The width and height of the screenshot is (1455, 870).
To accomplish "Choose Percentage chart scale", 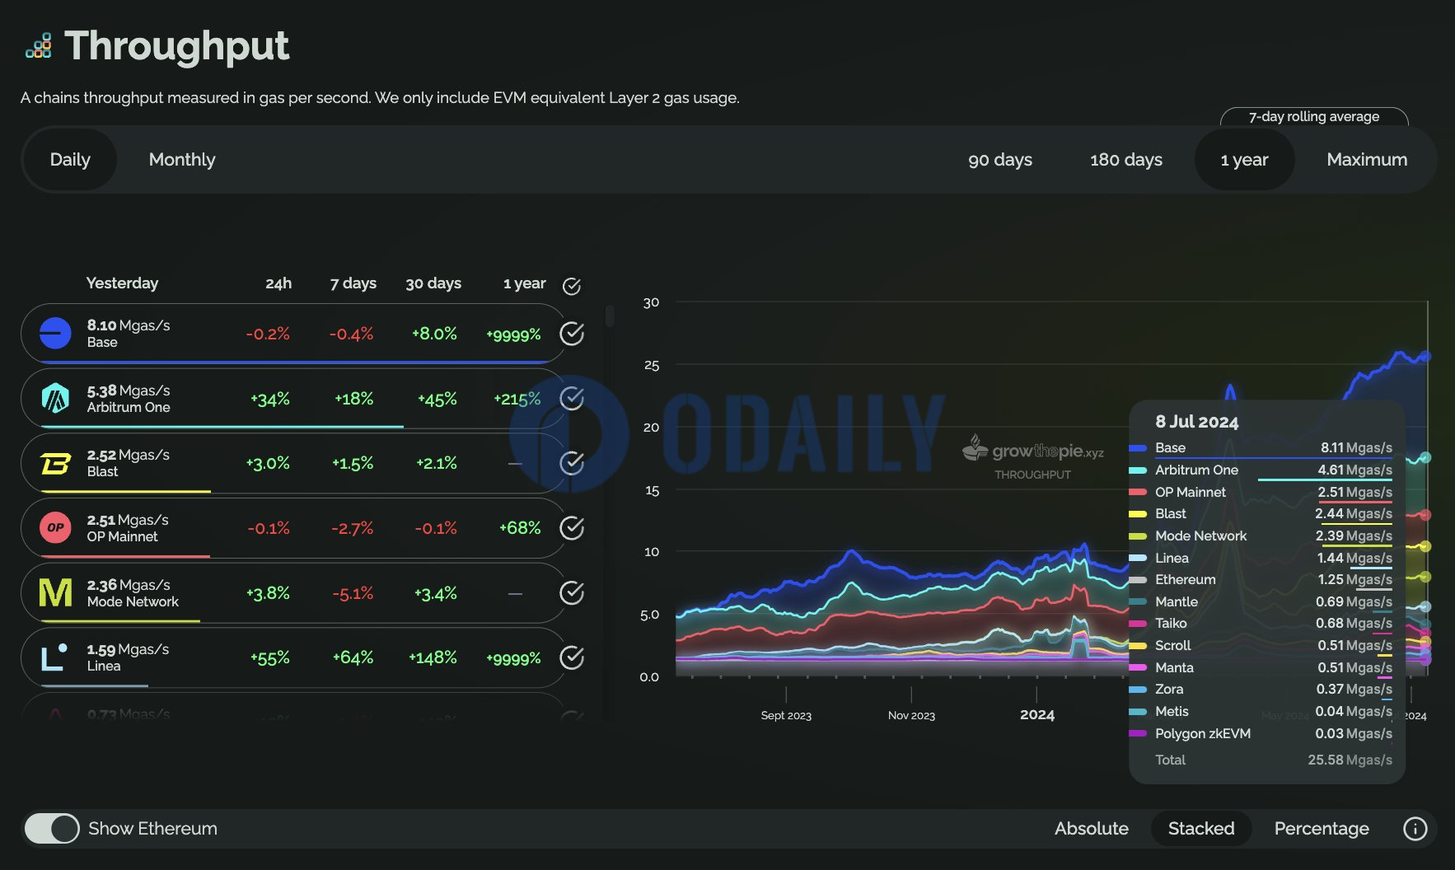I will tap(1322, 829).
